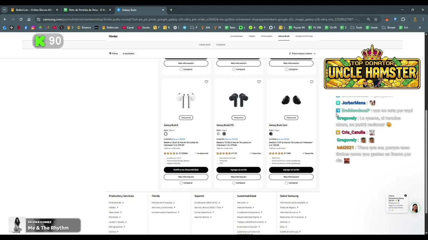The image size is (428, 240).
Task: Select the Smartwatch category tab
Action: coord(266,36)
